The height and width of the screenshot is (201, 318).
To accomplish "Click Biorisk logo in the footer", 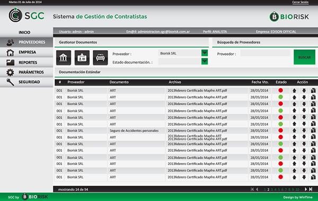I will pyautogui.click(x=35, y=197).
